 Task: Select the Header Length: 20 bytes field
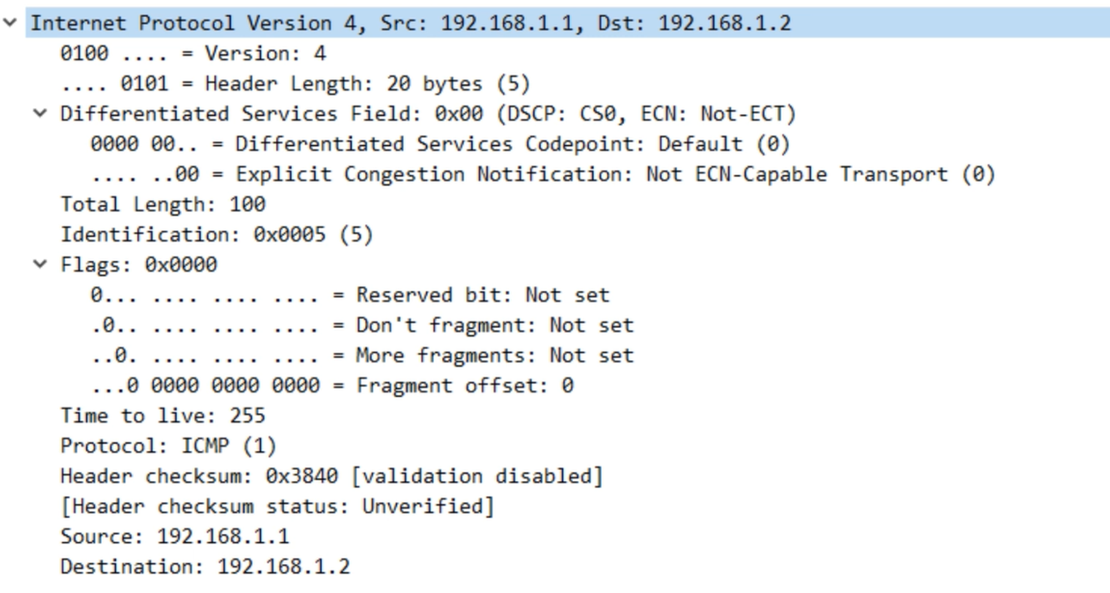click(295, 83)
